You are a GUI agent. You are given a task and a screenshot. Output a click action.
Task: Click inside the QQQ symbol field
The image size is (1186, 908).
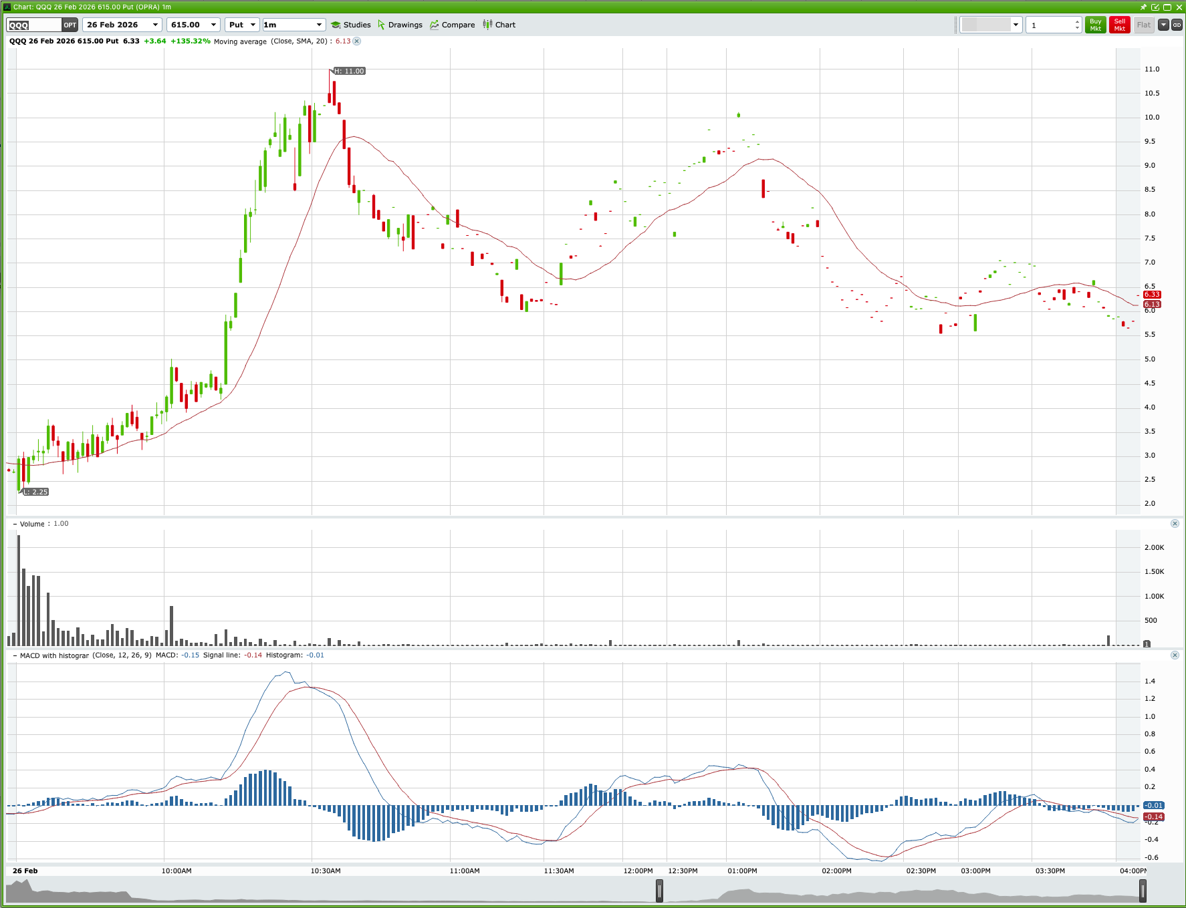coord(33,25)
